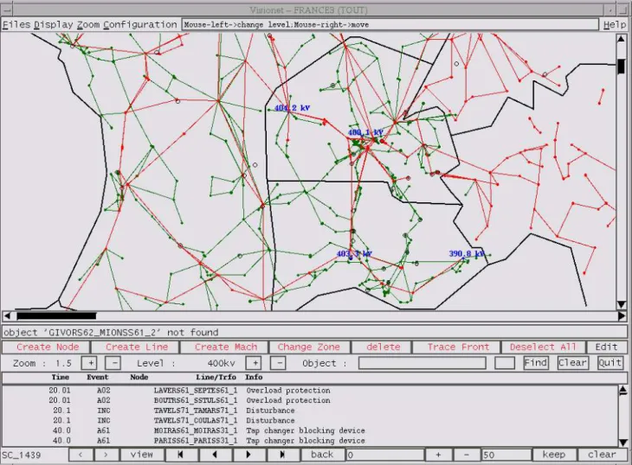The height and width of the screenshot is (465, 632).
Task: Click the bottom bar plus button
Action: pos(438,455)
